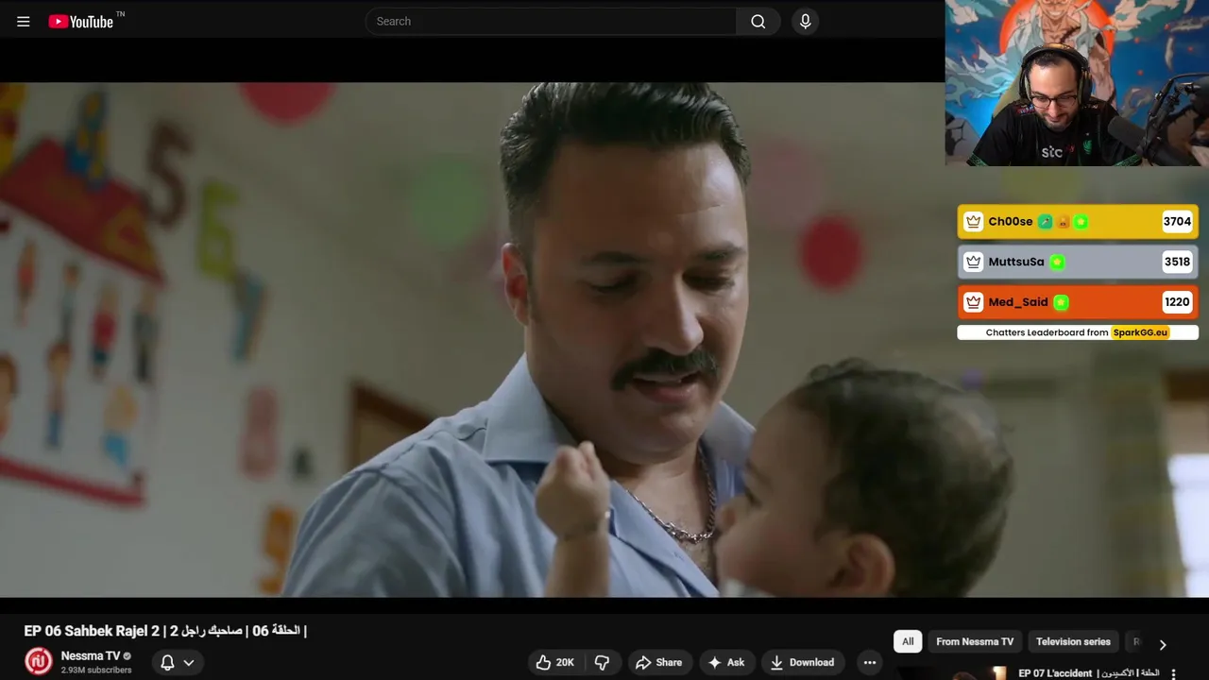Open Nessma TV channel name link

click(91, 655)
